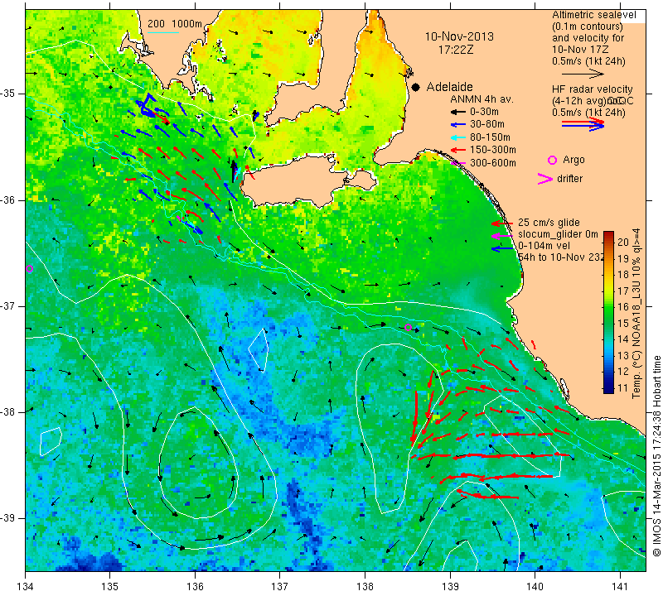663x596 pixels.
Task: Click latitude label -37 on the left axis
Action: point(8,305)
